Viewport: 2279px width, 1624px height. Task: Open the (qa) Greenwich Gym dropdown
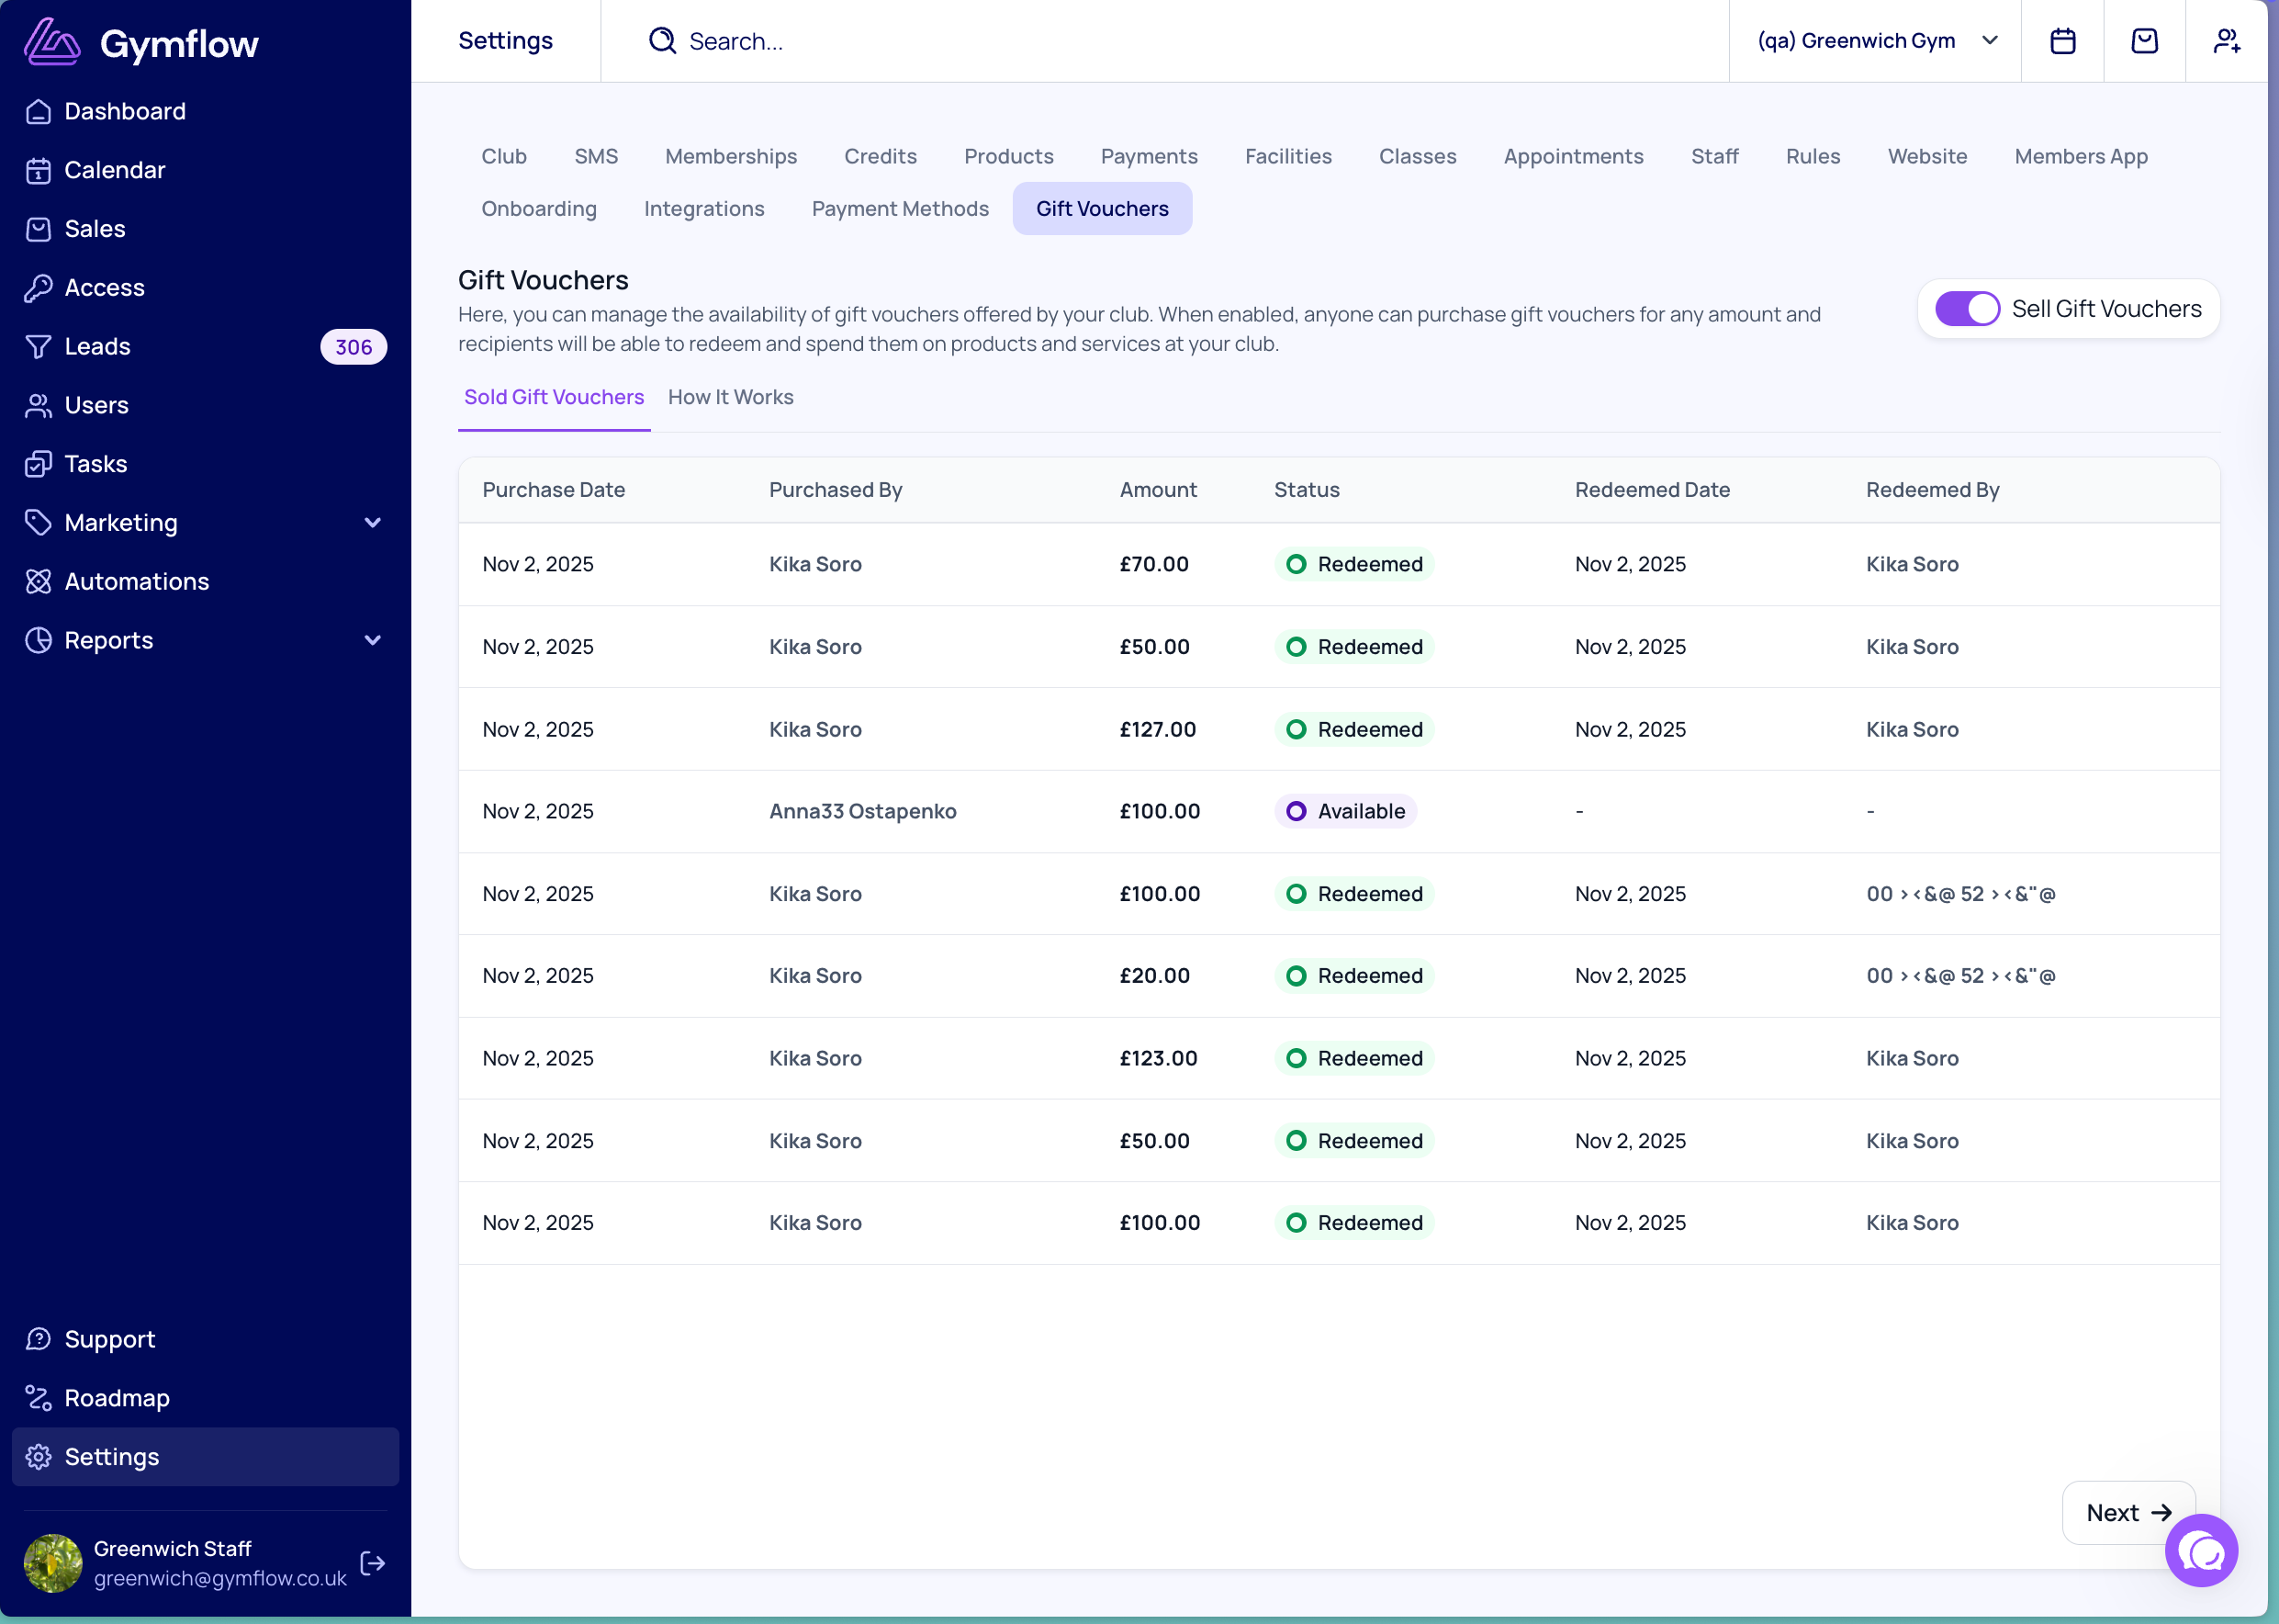(x=1875, y=41)
